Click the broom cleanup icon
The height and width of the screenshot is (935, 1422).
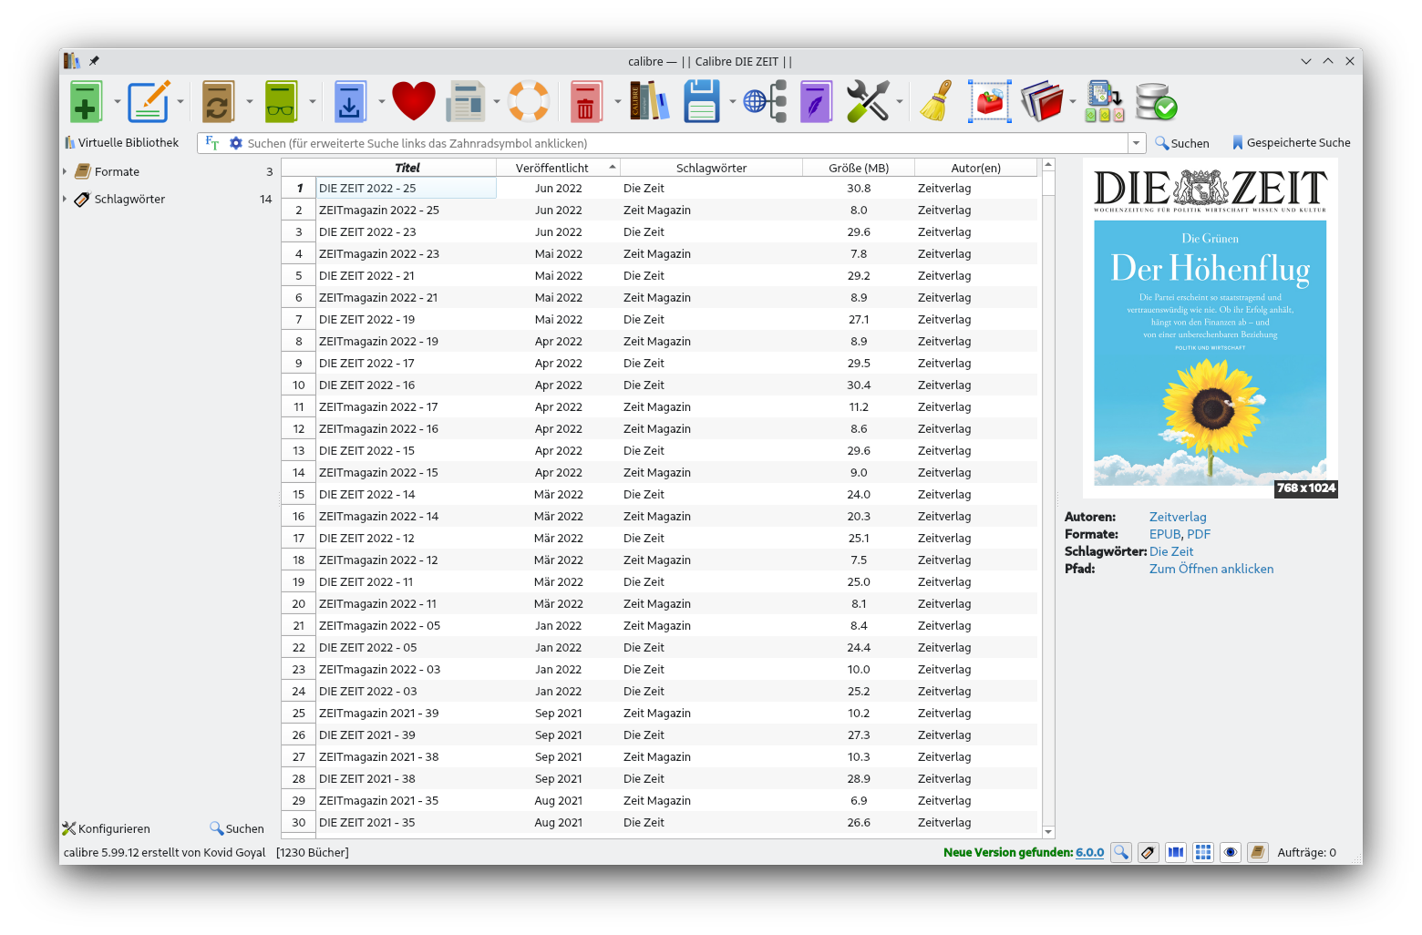(x=936, y=101)
